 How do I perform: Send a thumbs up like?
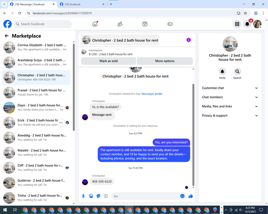coord(191,196)
